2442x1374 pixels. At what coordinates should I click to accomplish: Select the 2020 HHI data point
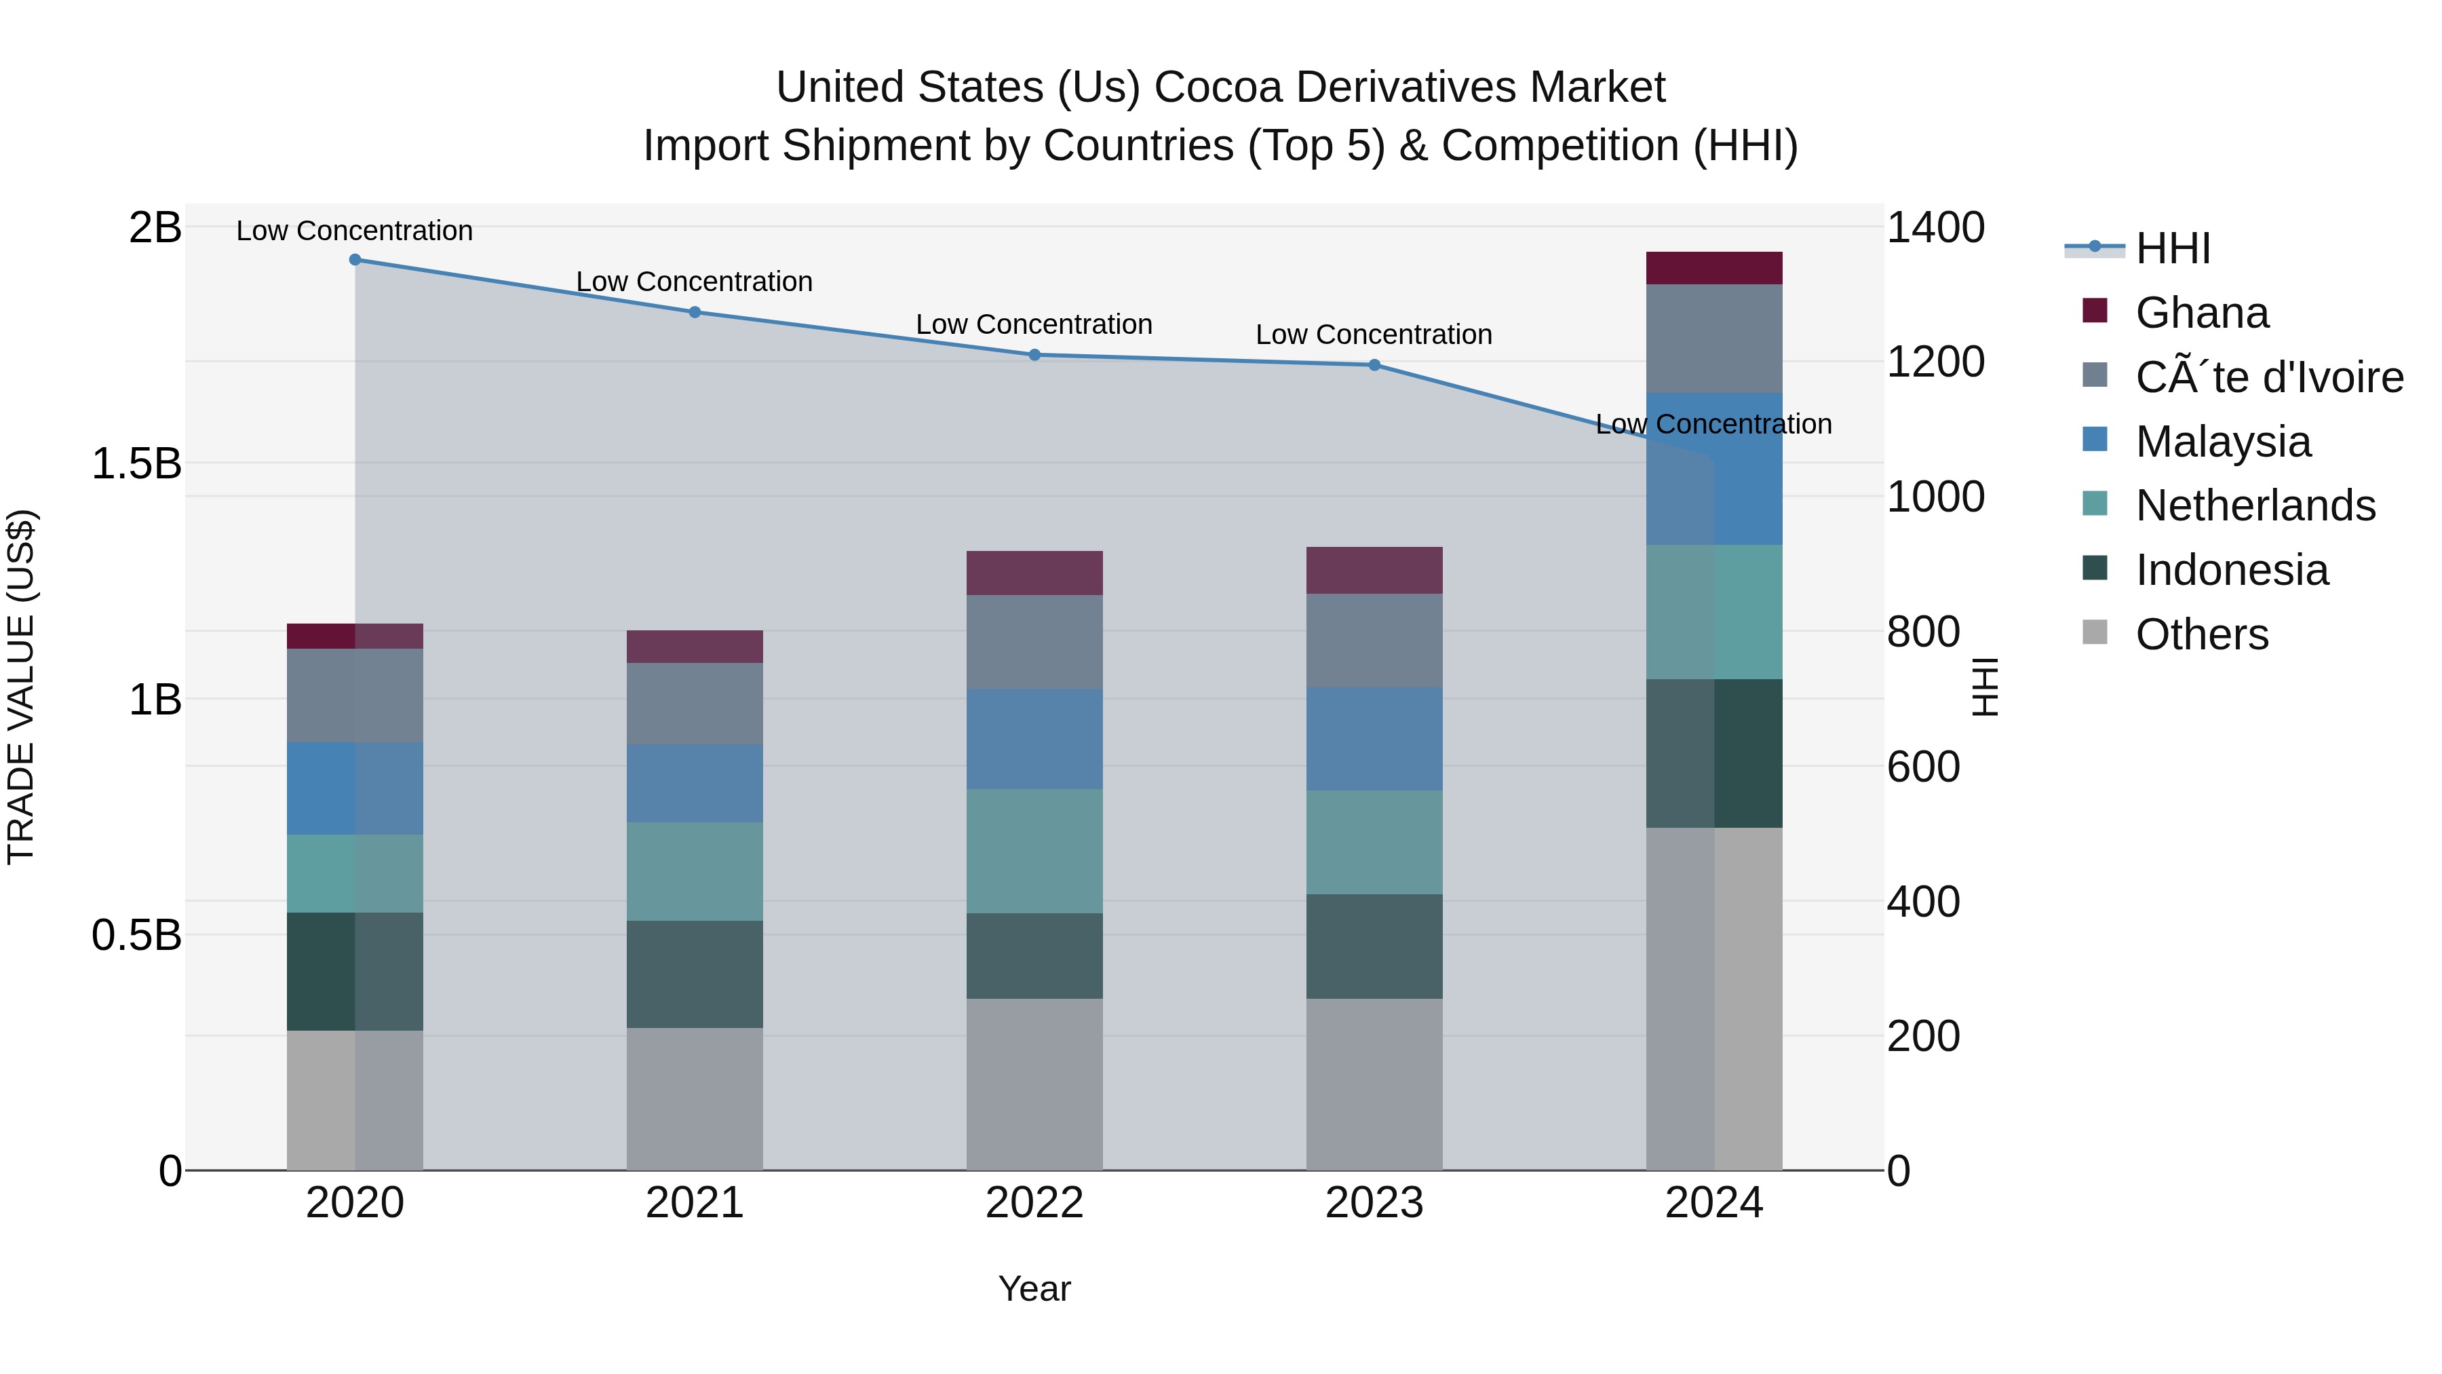(x=355, y=260)
